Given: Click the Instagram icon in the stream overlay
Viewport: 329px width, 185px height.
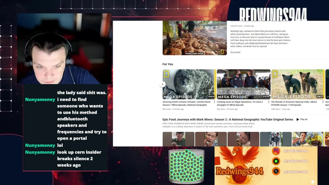Looking at the screenshot, I should point(276,151).
